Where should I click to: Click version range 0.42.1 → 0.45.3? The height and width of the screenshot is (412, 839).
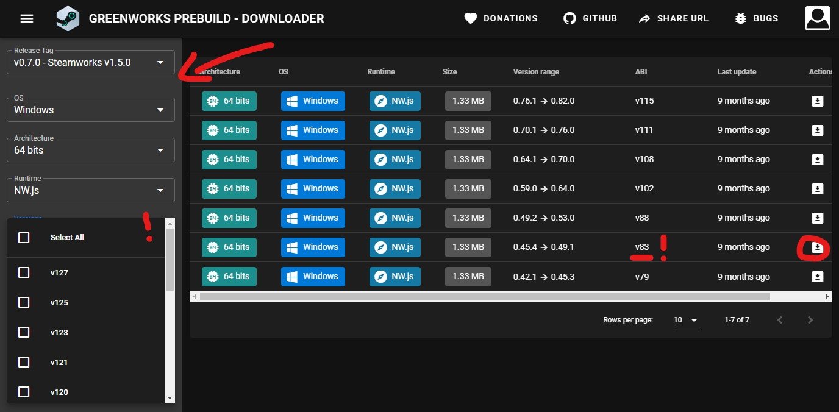[544, 277]
